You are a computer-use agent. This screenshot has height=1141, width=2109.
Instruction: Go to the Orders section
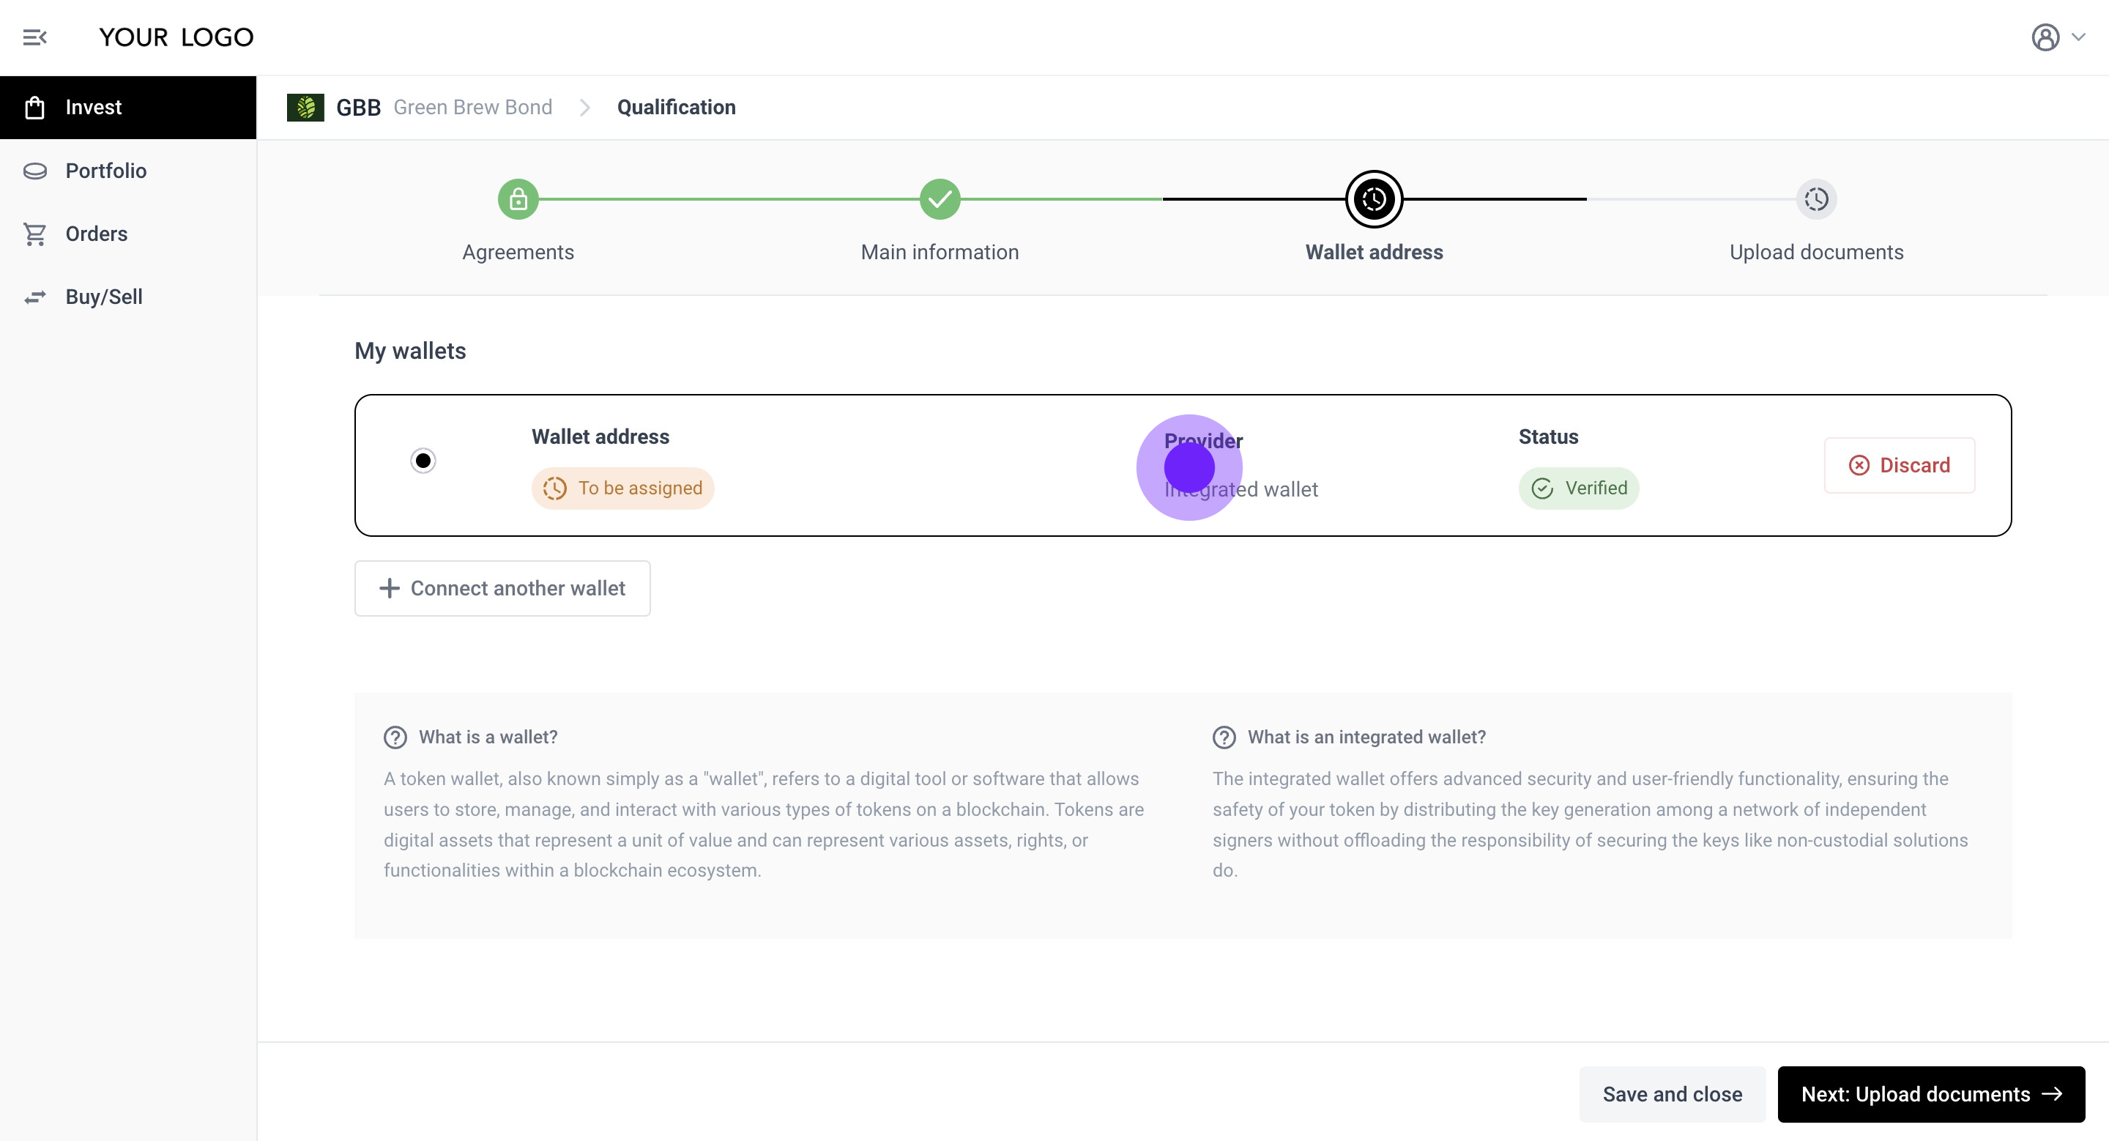(96, 234)
